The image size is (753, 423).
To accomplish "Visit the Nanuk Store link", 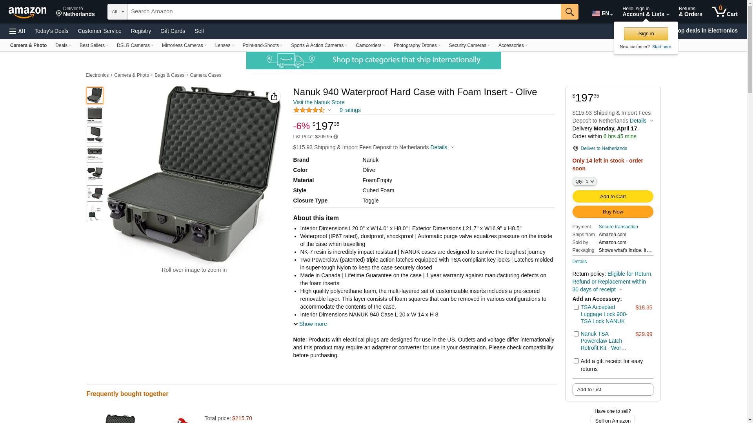I will tap(319, 102).
